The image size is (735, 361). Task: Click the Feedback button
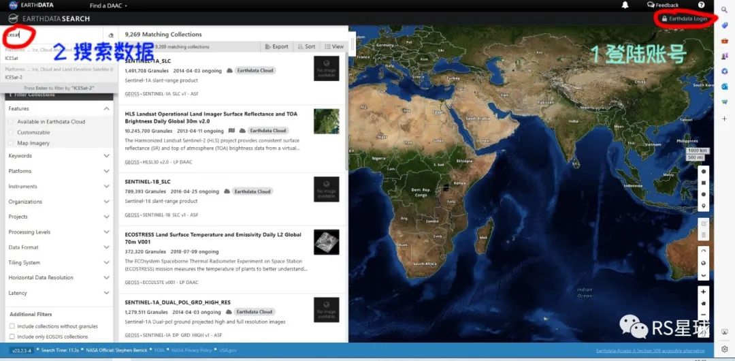(663, 5)
